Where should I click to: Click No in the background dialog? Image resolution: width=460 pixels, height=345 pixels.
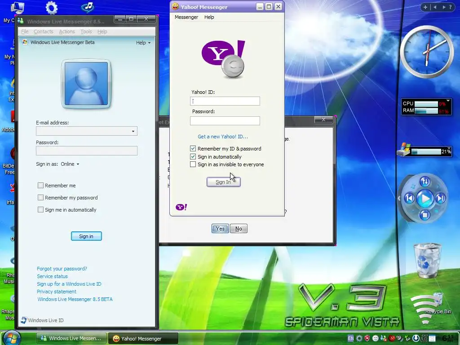tap(239, 229)
